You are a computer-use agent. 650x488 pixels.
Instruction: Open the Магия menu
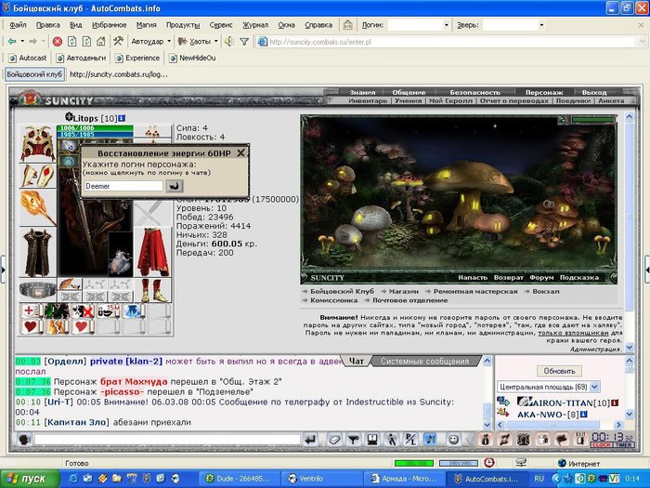click(147, 24)
